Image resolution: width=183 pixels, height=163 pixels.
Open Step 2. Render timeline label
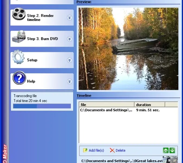[x=40, y=18]
